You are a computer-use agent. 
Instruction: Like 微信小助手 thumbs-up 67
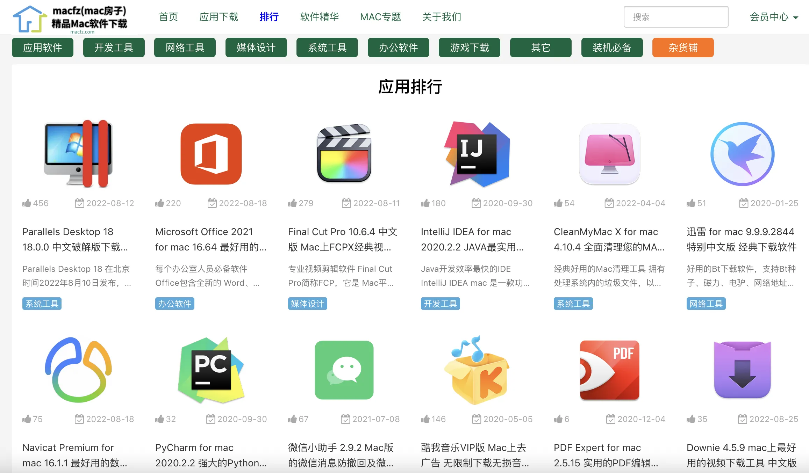click(x=299, y=419)
